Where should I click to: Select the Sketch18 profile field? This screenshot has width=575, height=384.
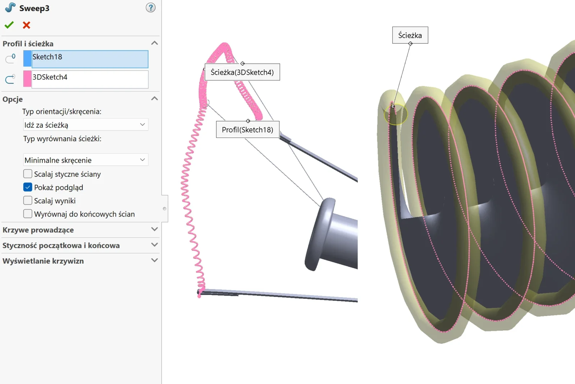tap(90, 59)
